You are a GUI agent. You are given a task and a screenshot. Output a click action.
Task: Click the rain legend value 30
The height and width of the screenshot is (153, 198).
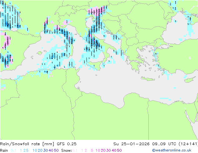pyautogui.click(x=46, y=151)
